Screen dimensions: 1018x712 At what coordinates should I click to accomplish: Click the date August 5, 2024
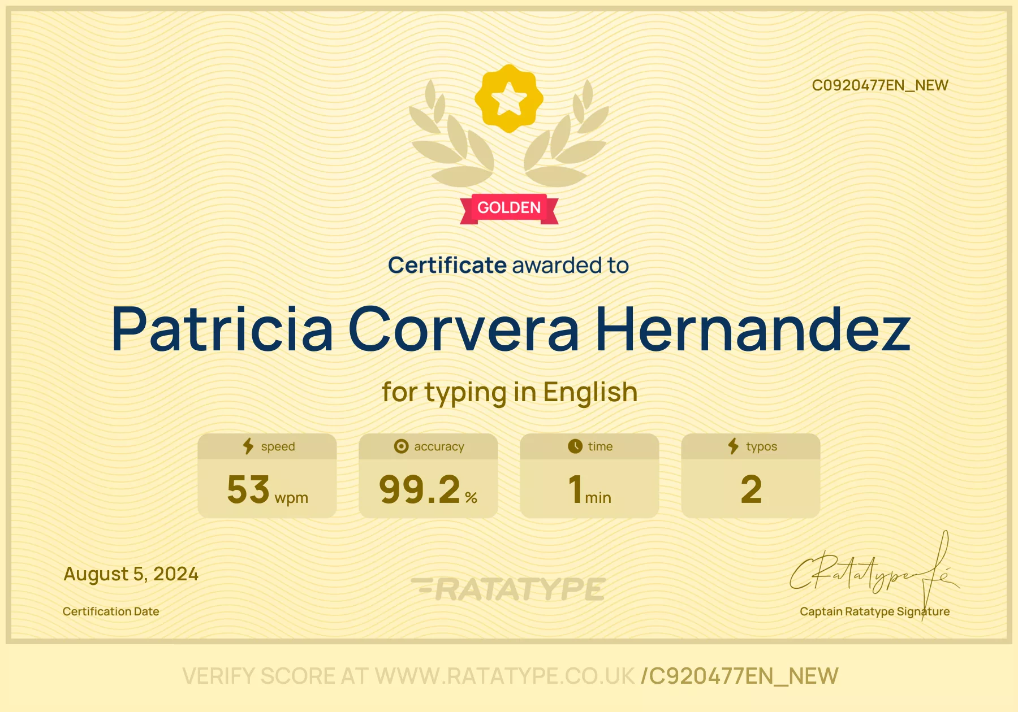(x=131, y=574)
